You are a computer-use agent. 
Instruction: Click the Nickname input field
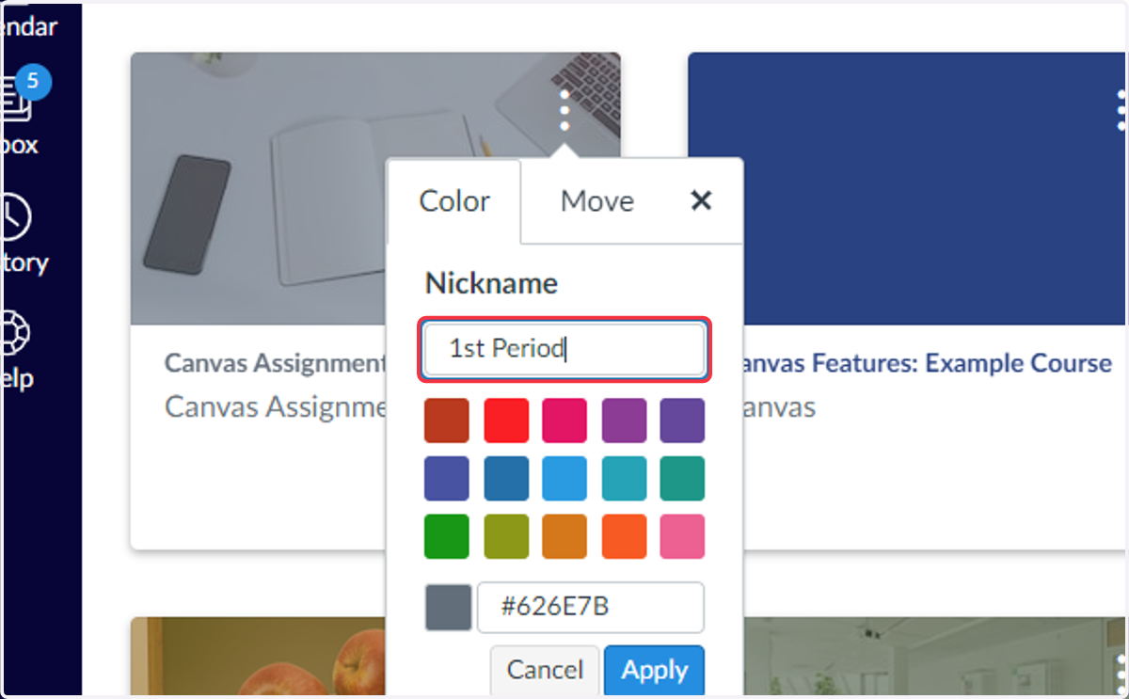pyautogui.click(x=564, y=350)
